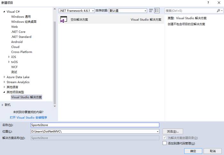Open the location path dropdown
The height and width of the screenshot is (155, 224).
click(x=158, y=132)
